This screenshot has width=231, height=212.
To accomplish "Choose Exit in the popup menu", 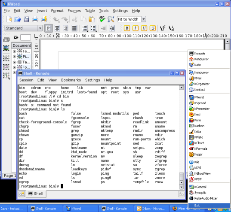I will coord(209,206).
